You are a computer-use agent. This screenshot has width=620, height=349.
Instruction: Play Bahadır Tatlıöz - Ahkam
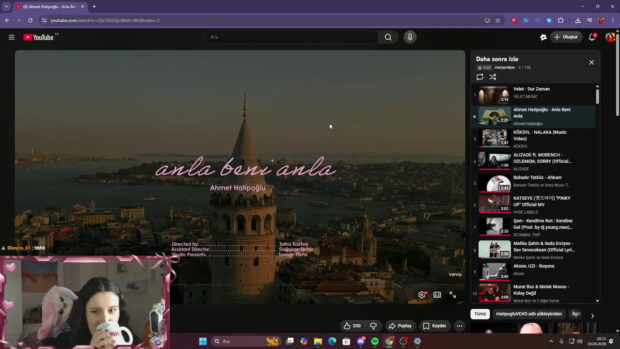533,185
